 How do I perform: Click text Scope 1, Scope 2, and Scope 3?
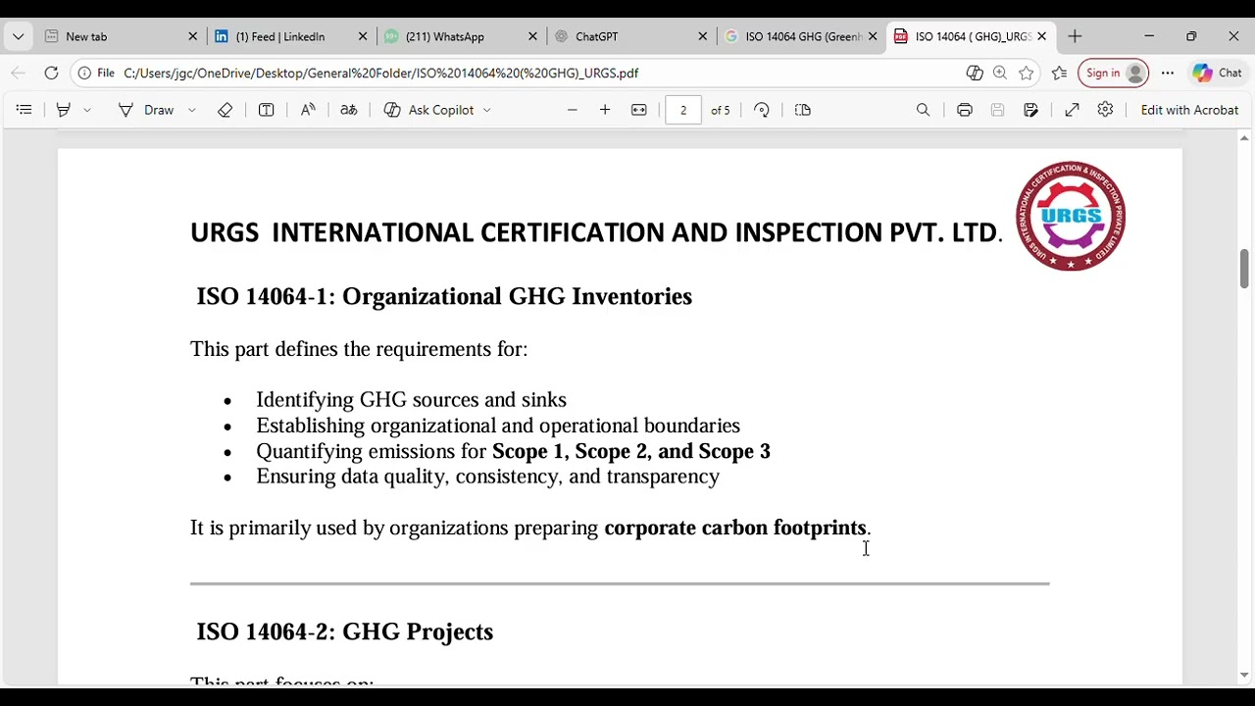(x=631, y=451)
